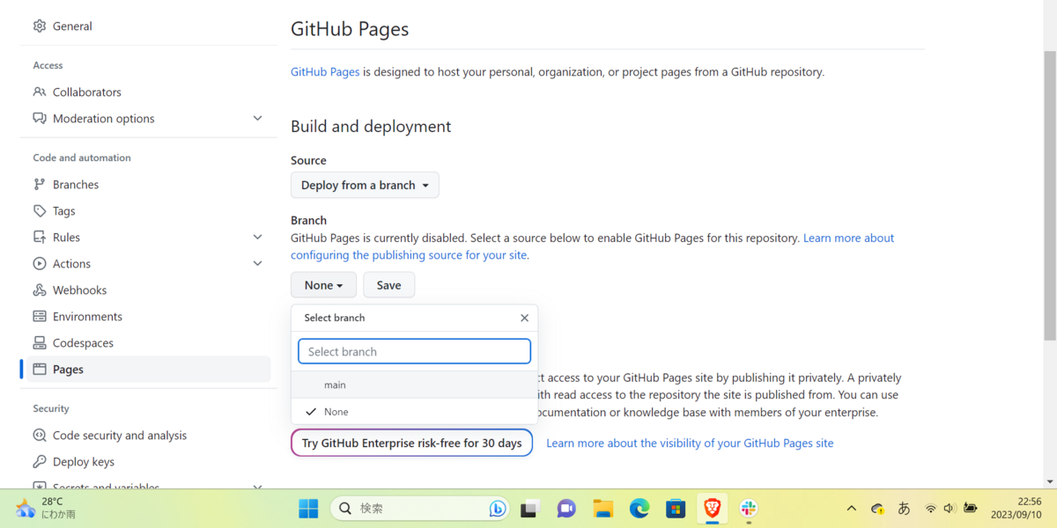Image resolution: width=1057 pixels, height=528 pixels.
Task: Click the Collaborators people icon
Action: (x=40, y=92)
